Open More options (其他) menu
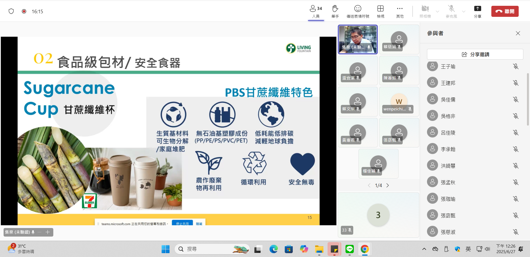Viewport: 530px width, 257px height. point(400,11)
